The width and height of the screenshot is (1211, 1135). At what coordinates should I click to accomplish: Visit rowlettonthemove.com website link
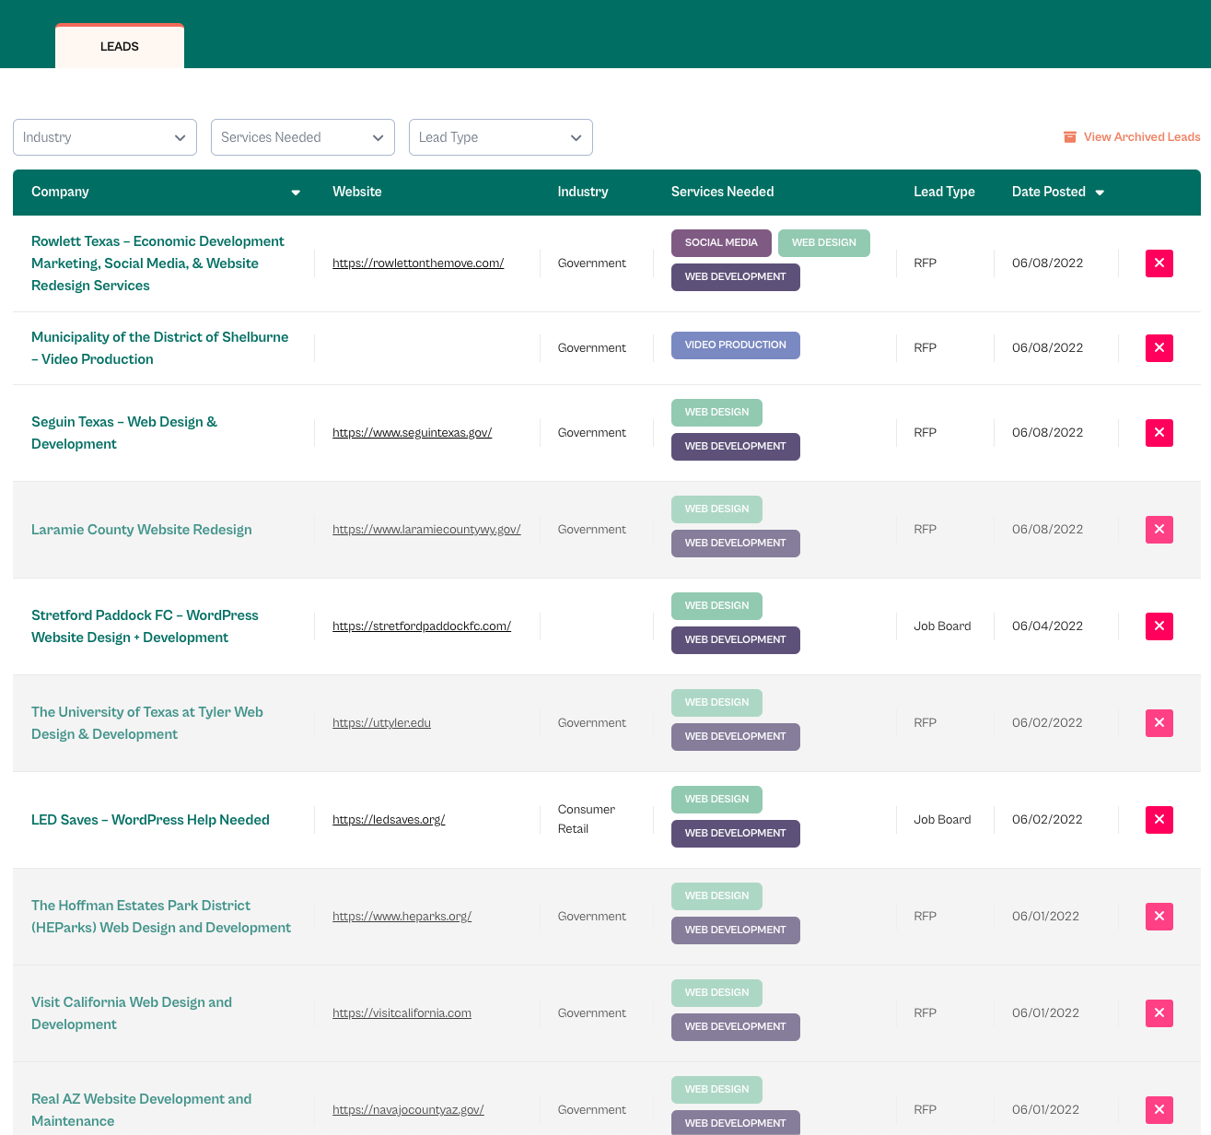(x=418, y=263)
